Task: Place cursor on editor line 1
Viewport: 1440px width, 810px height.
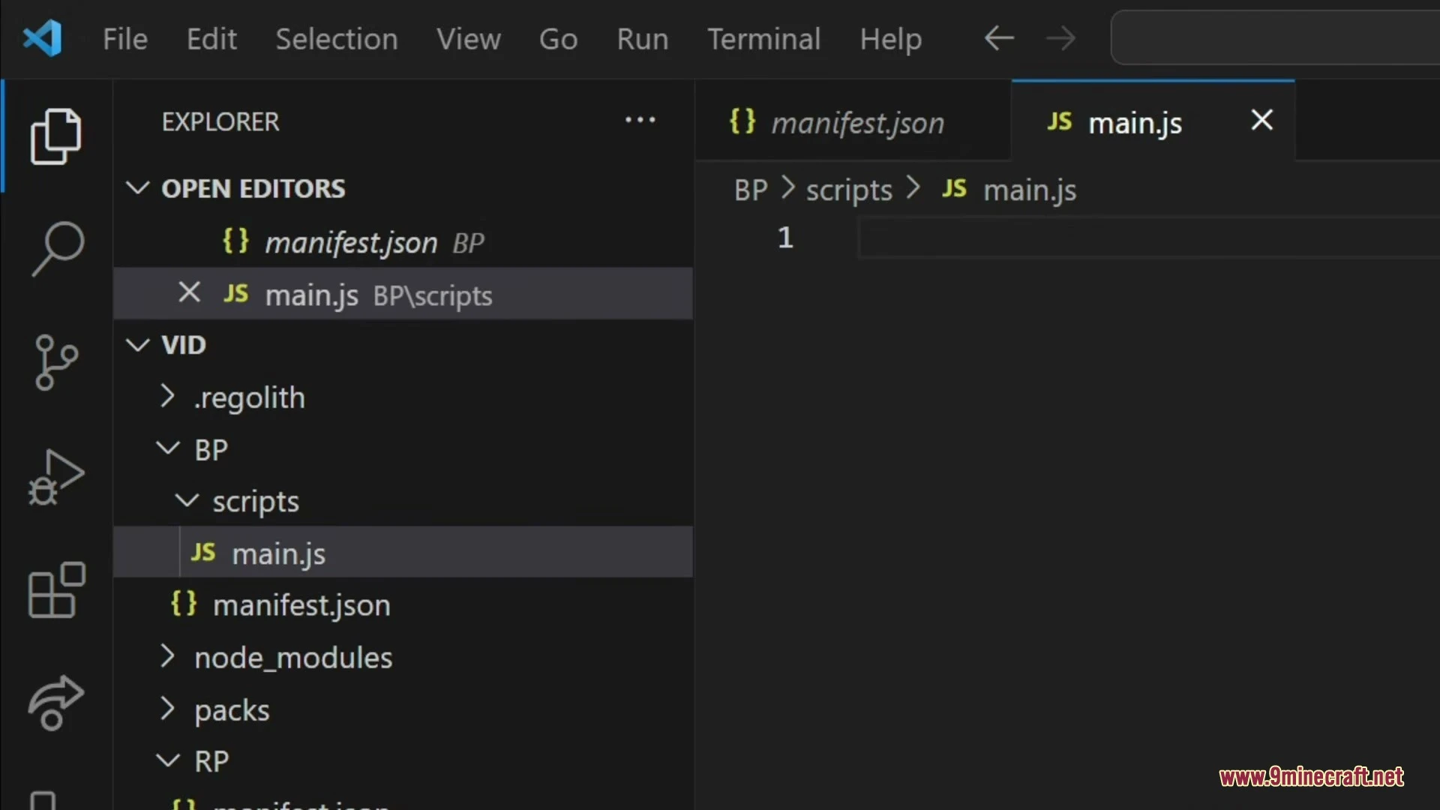Action: coord(1147,238)
